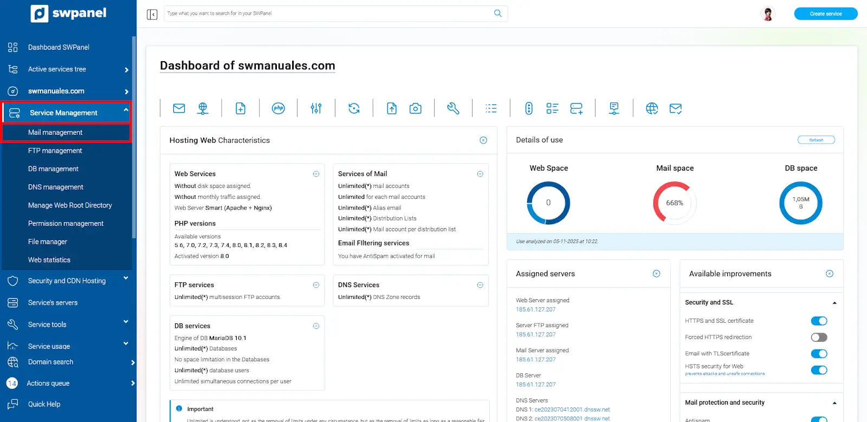Image resolution: width=867 pixels, height=422 pixels.
Task: Click Refresh in Details of use
Action: tap(816, 140)
